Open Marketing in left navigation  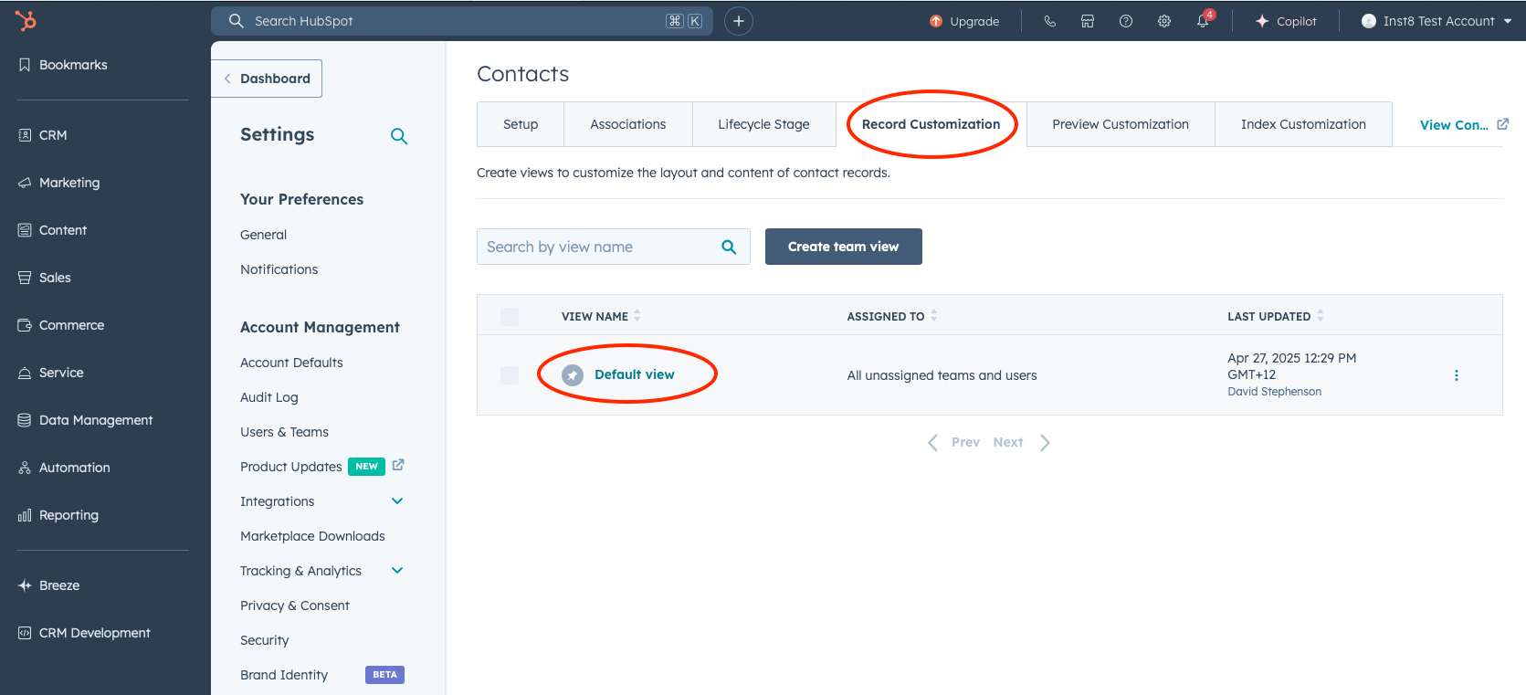[59, 183]
